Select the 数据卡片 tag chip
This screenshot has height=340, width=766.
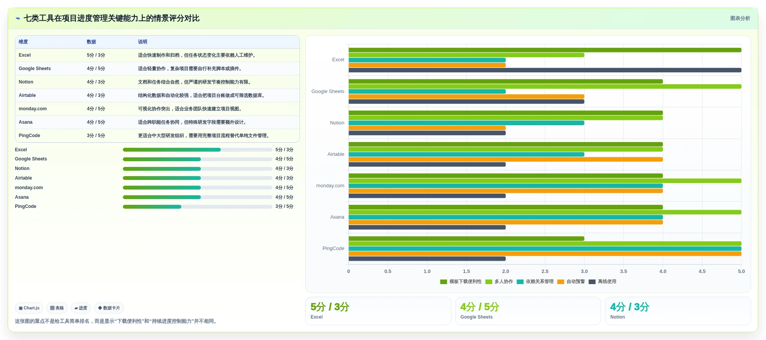(x=109, y=308)
